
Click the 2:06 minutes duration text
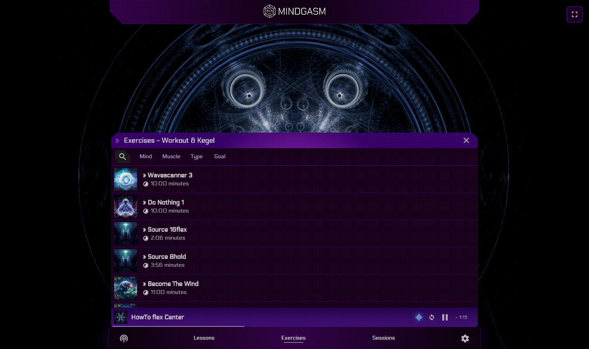coord(168,238)
